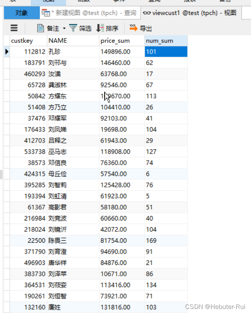Select custkey cell 183791

pyautogui.click(x=28, y=63)
